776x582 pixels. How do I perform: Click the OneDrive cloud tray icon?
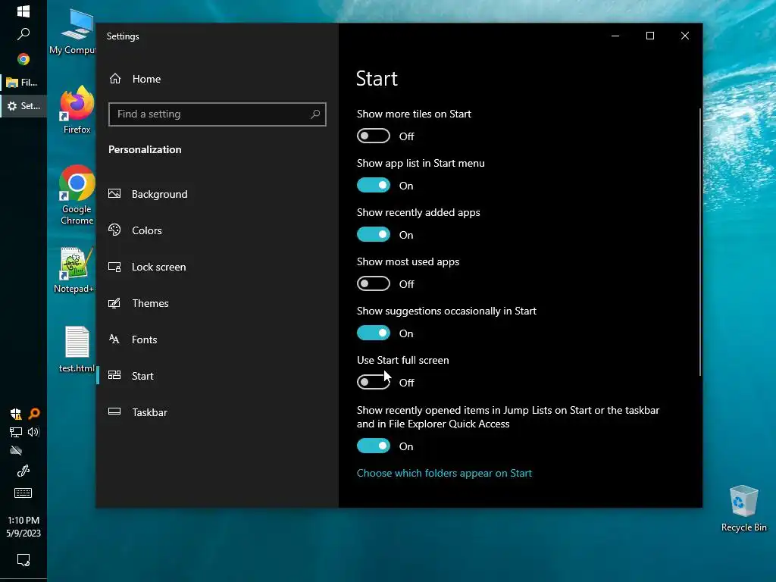[16, 450]
